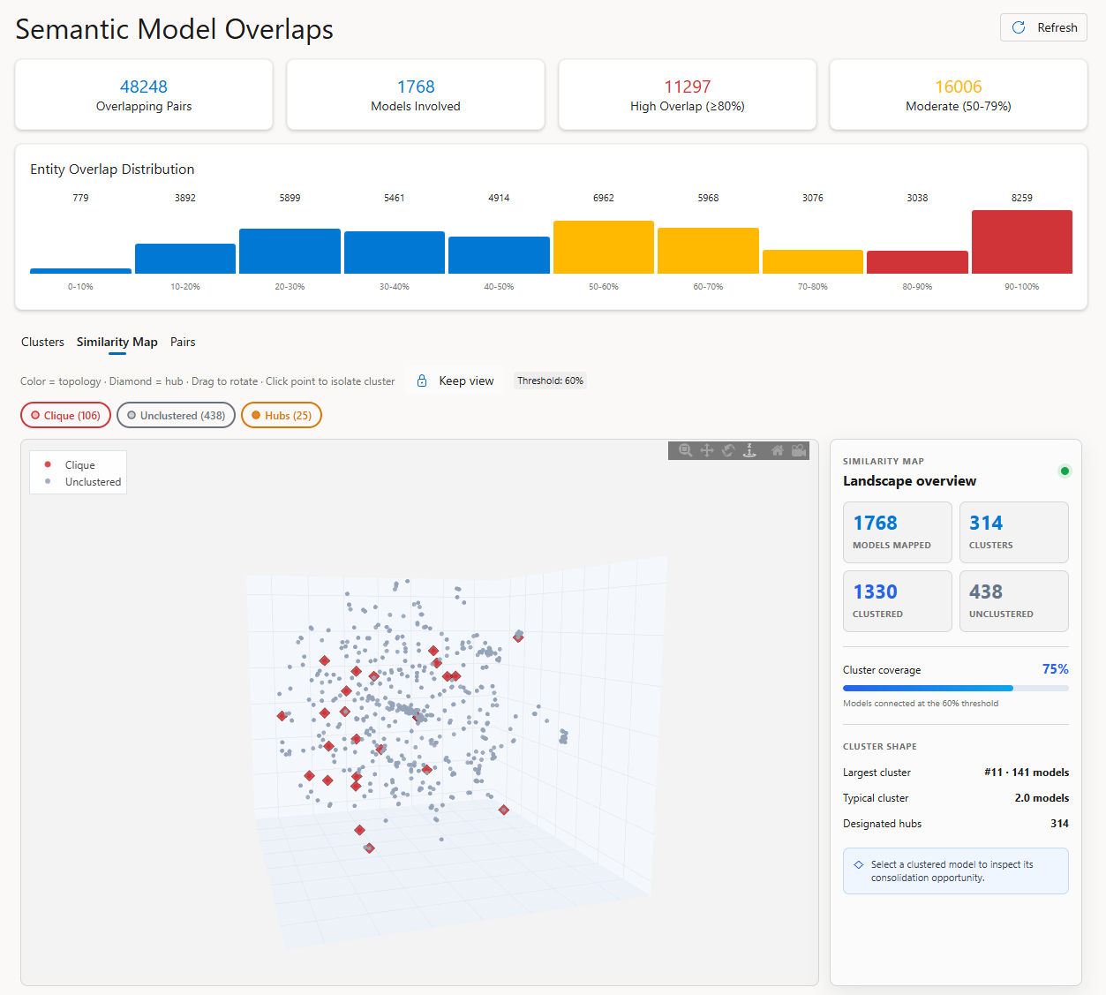Click the circular refresh arrow icon
1106x995 pixels.
(1019, 27)
